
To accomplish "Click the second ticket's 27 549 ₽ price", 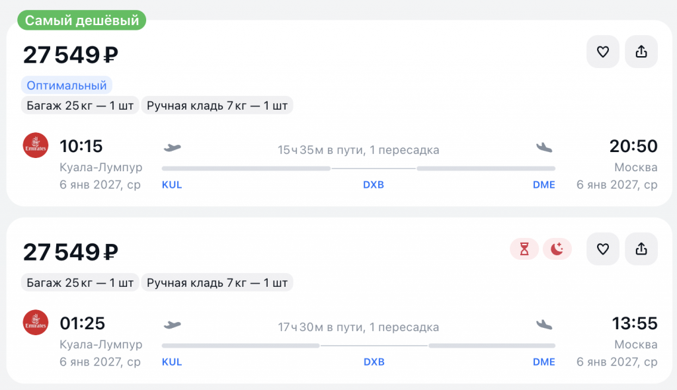I will (x=71, y=253).
